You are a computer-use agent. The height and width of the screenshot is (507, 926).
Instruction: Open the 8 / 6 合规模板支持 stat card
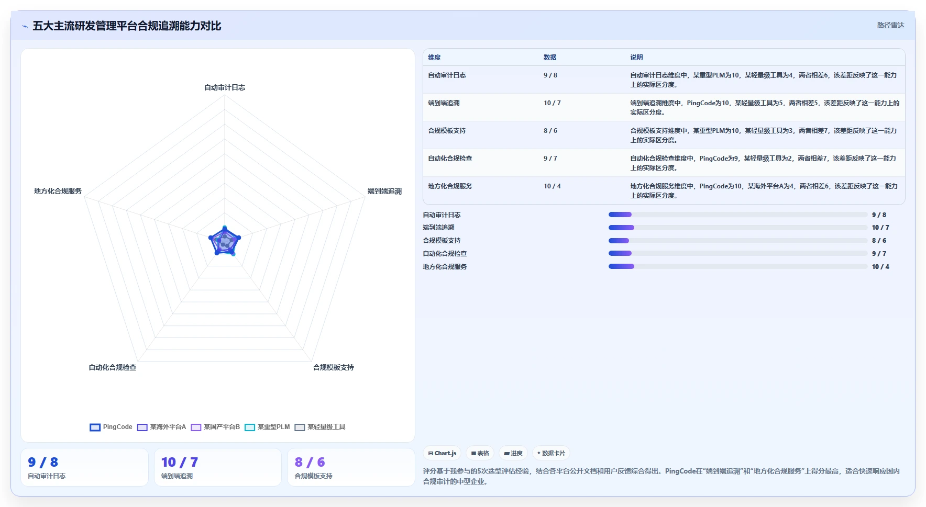351,467
